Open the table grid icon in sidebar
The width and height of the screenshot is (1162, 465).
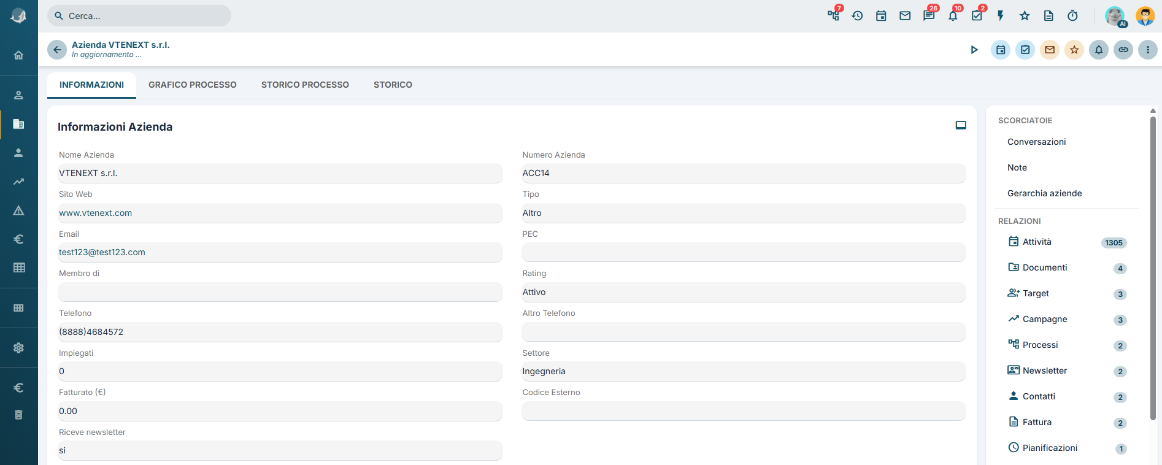(19, 267)
